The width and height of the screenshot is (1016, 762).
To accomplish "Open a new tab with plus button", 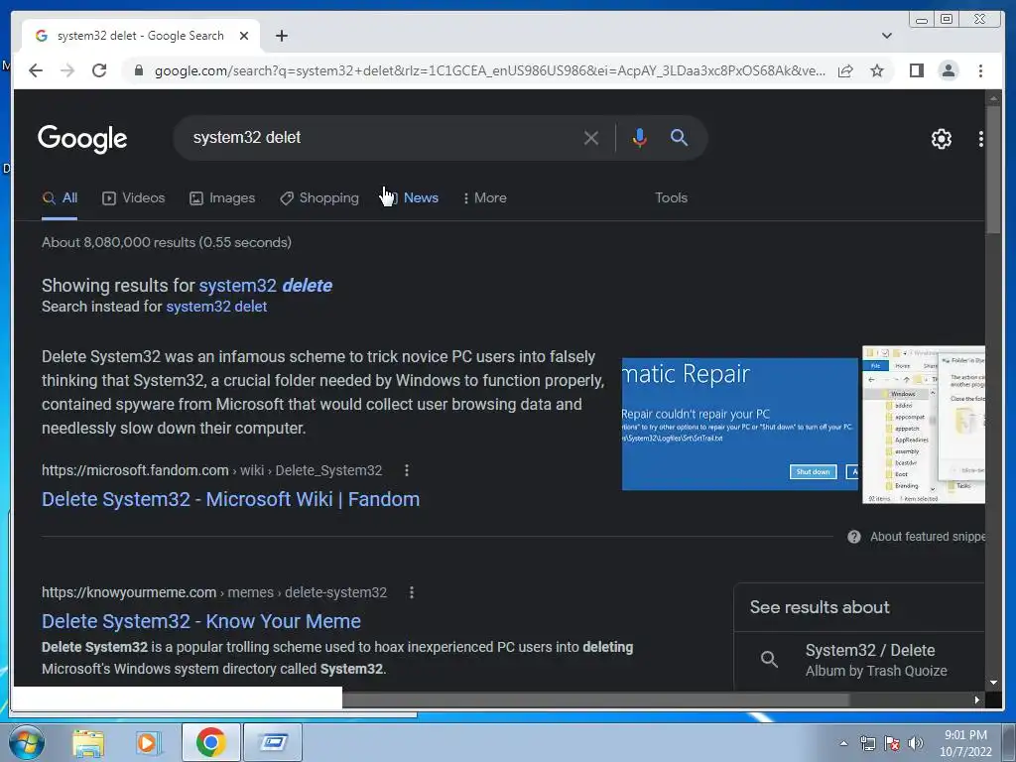I will [x=281, y=36].
